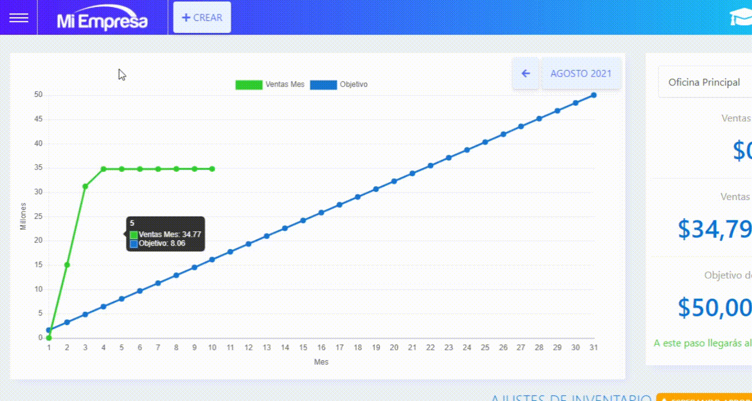
Task: Open the hamburger navigation menu
Action: [19, 18]
